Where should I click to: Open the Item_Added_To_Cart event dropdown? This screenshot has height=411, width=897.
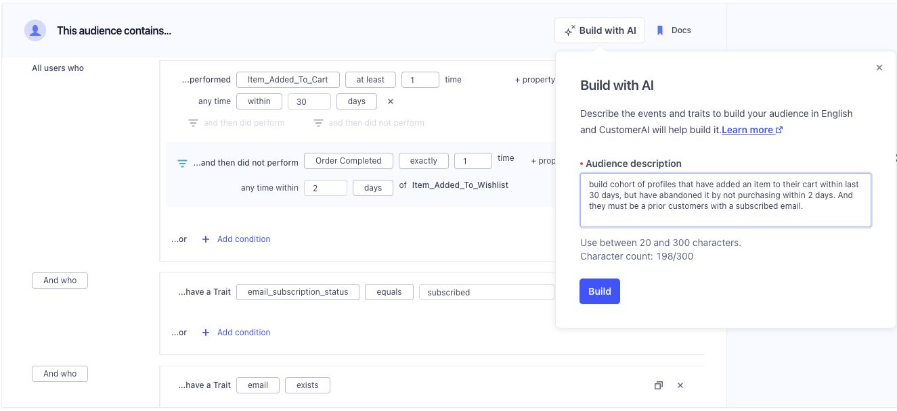[288, 80]
